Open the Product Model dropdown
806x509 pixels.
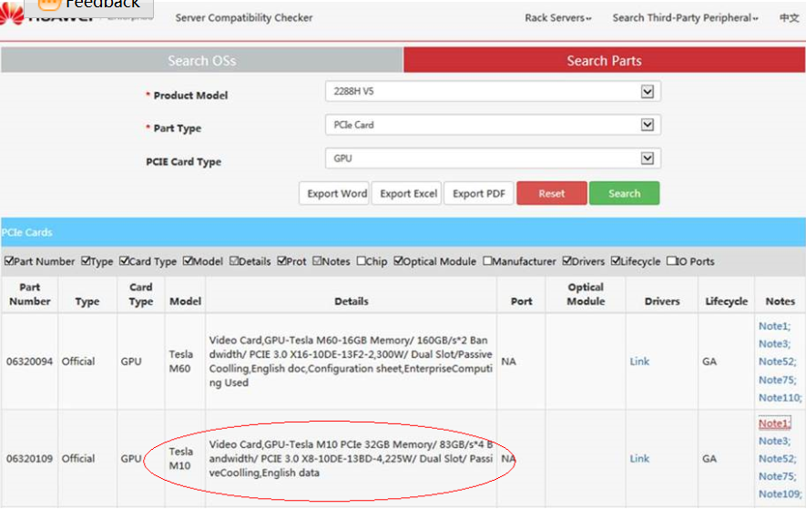click(648, 92)
